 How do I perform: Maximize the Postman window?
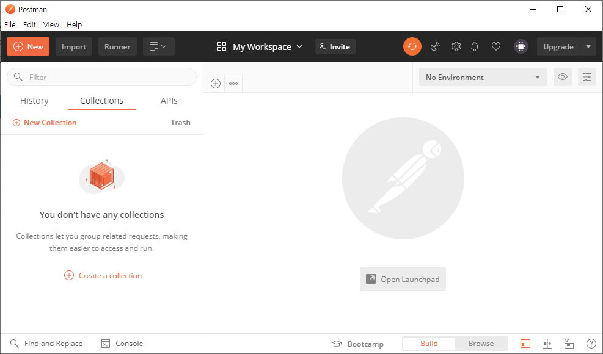(560, 9)
